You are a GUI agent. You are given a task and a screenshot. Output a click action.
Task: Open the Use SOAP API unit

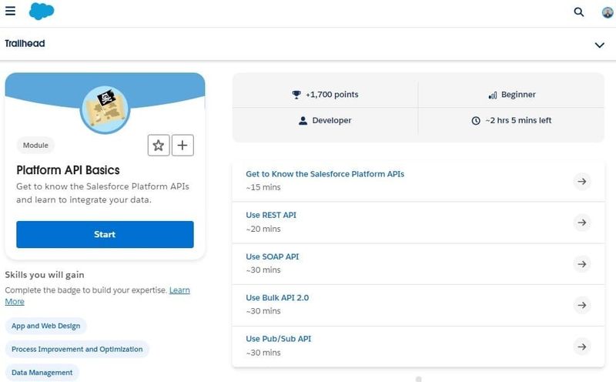click(x=273, y=256)
